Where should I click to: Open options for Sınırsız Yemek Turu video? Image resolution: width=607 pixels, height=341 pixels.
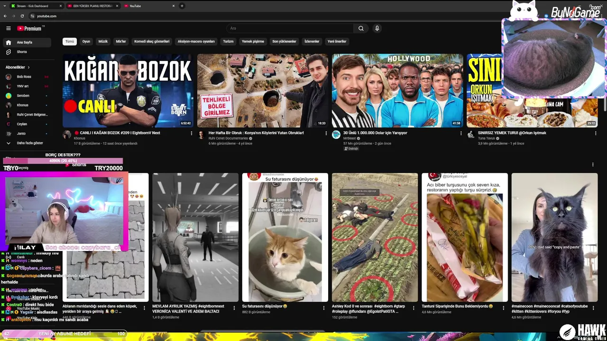click(x=596, y=134)
